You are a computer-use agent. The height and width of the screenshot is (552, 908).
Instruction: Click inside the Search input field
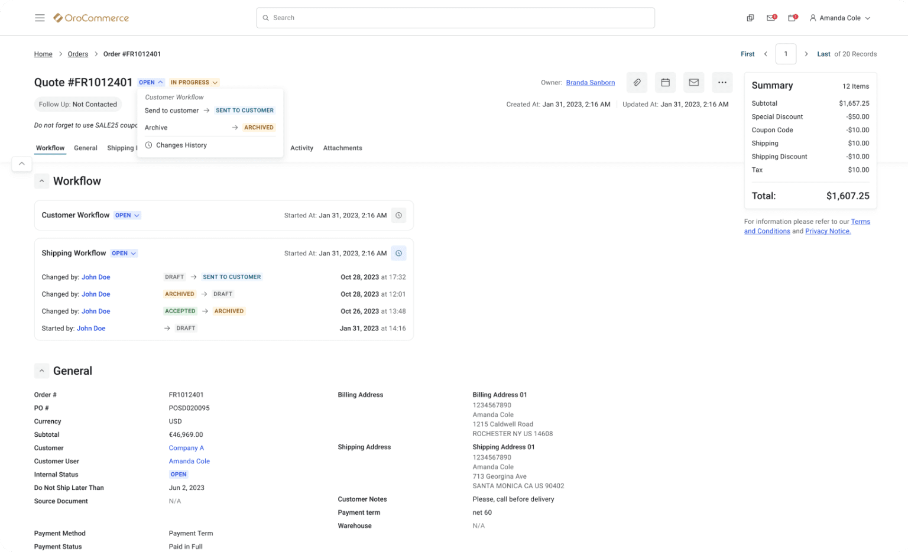point(455,18)
